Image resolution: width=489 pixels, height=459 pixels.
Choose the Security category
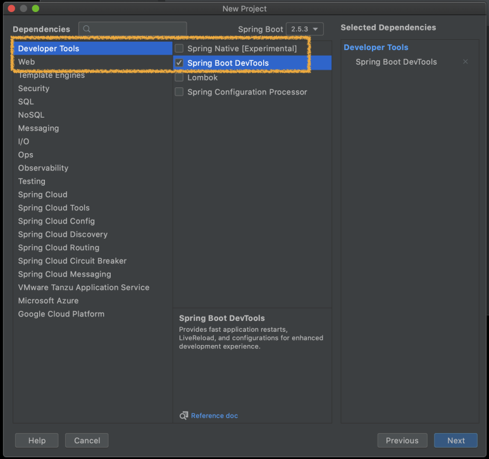coord(92,88)
